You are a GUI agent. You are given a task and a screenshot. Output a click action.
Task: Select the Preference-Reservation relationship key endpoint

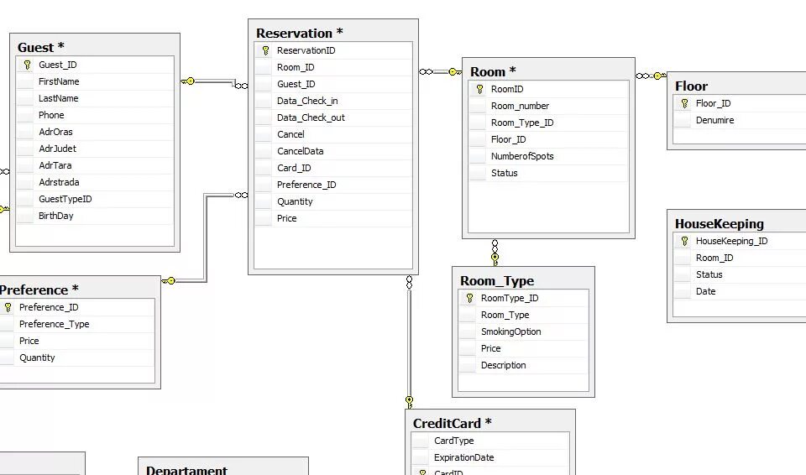point(169,280)
